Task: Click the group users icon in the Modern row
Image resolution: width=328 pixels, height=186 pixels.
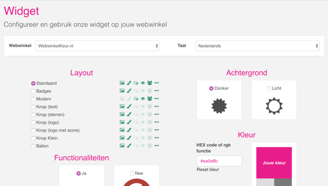Action: 150,99
